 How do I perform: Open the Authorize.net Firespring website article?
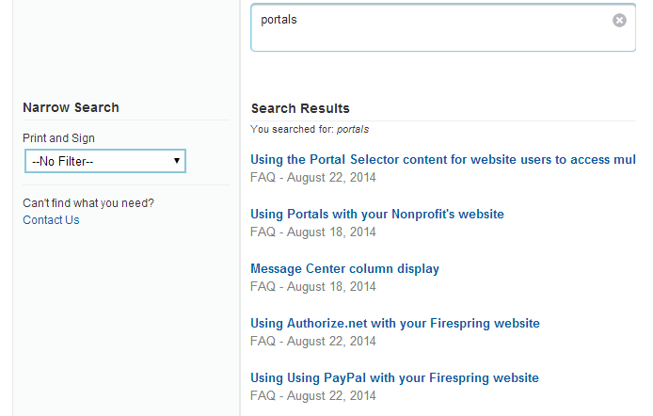pyautogui.click(x=395, y=324)
